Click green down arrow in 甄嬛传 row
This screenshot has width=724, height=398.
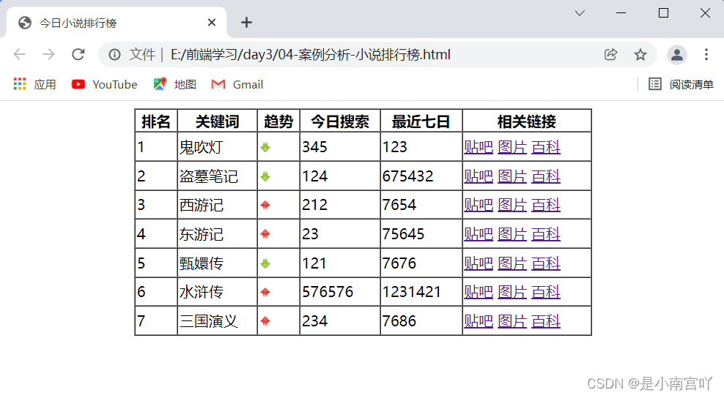click(x=265, y=264)
